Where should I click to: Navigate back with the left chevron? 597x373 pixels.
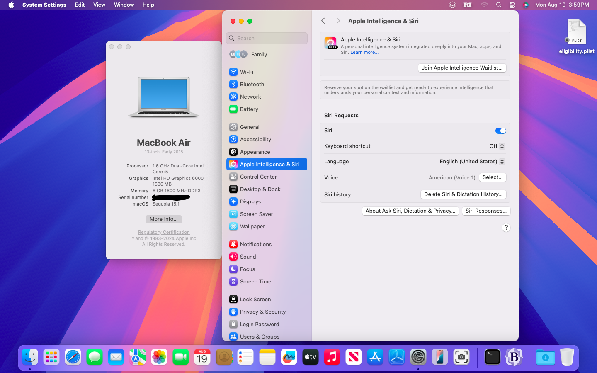[323, 21]
